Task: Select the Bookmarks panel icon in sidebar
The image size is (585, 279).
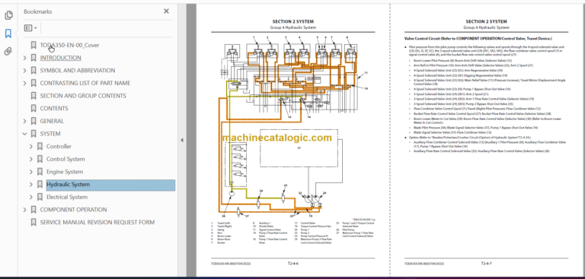Action: click(x=8, y=33)
